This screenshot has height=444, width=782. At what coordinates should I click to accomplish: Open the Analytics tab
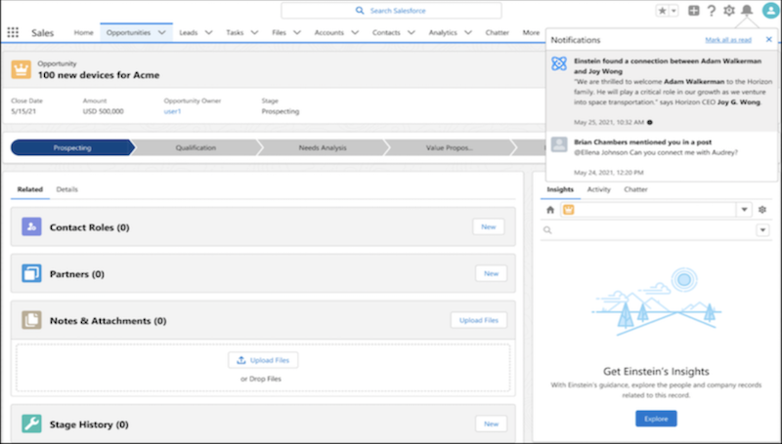tap(443, 33)
